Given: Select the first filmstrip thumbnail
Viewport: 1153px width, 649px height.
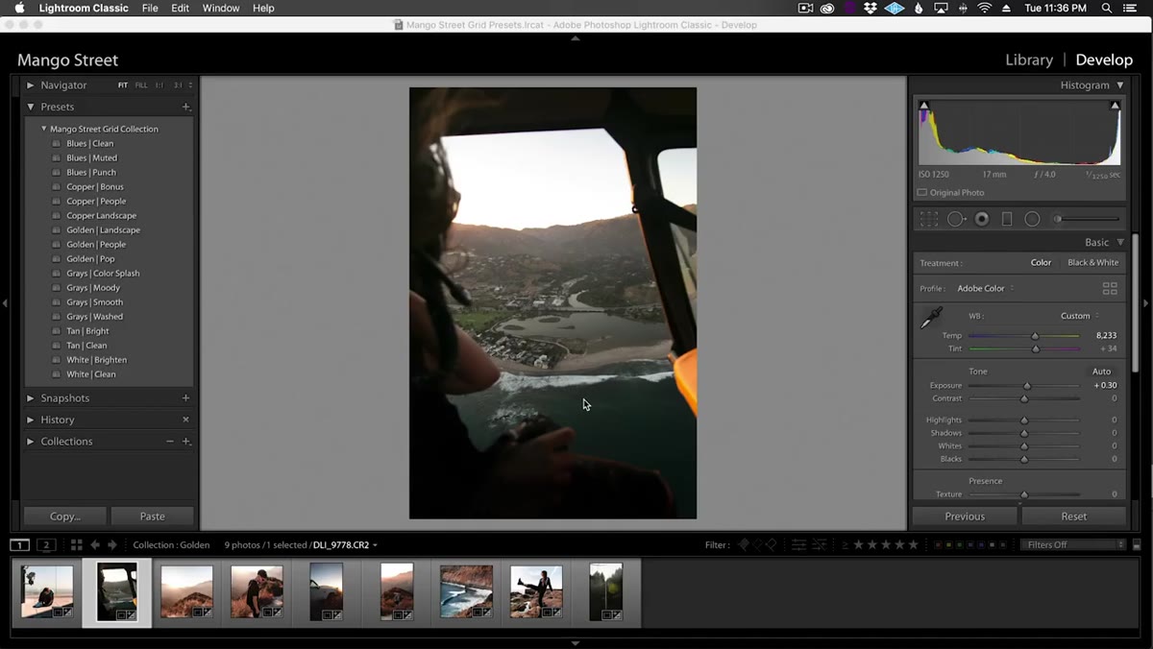Looking at the screenshot, I should point(47,592).
